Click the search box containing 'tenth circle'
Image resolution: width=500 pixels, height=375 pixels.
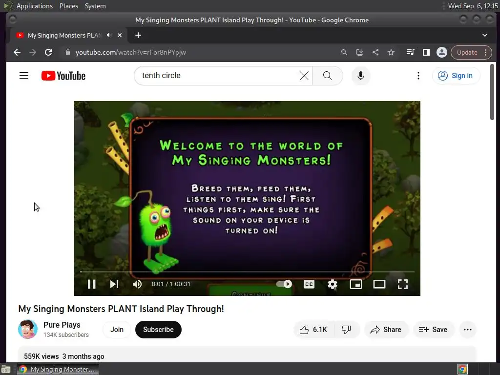(218, 76)
